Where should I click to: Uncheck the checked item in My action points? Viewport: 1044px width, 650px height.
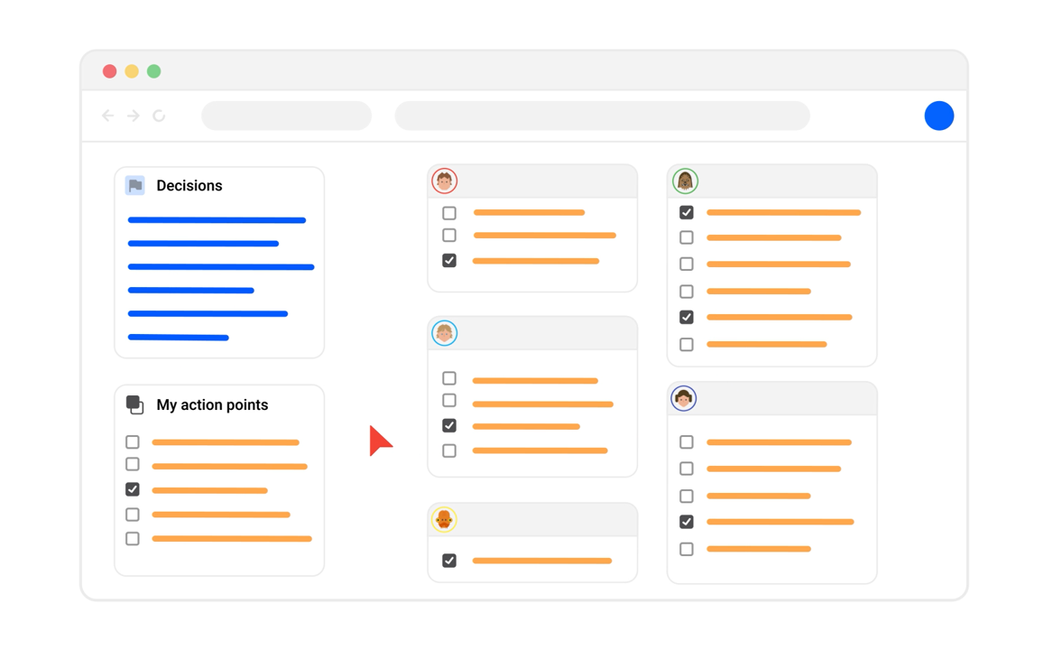[133, 489]
